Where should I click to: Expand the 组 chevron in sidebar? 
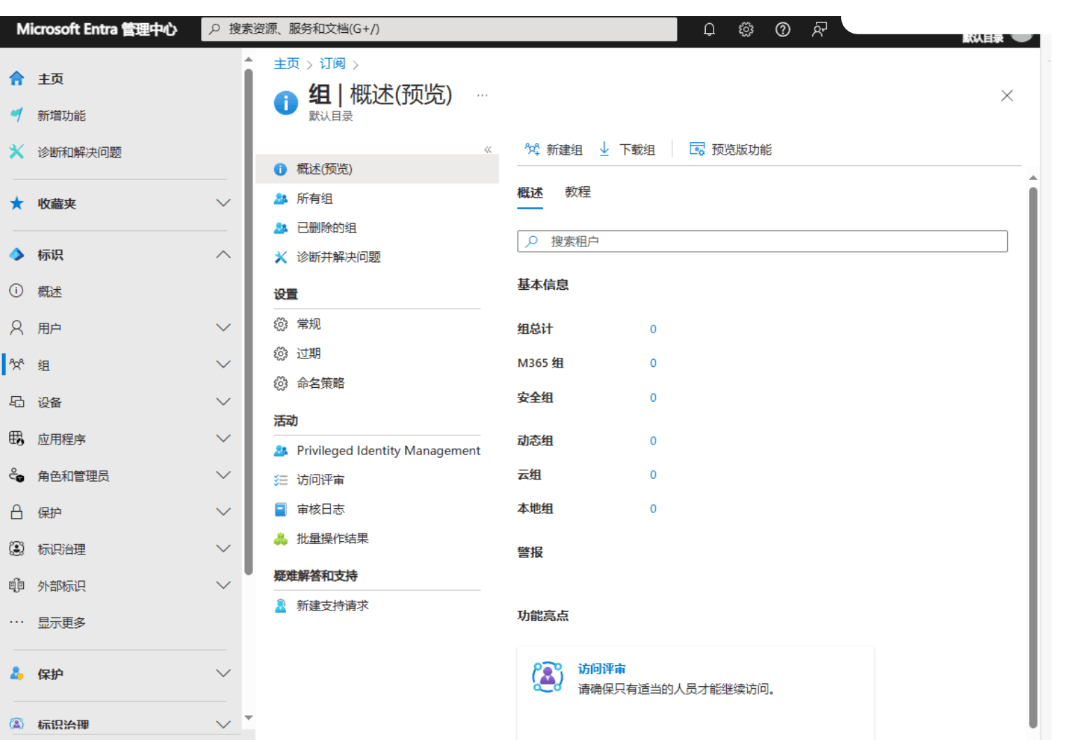tap(224, 365)
